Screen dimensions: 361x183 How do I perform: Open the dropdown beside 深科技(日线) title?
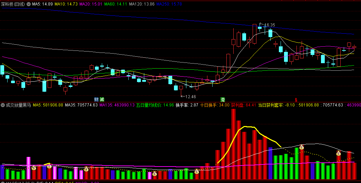pos(29,4)
